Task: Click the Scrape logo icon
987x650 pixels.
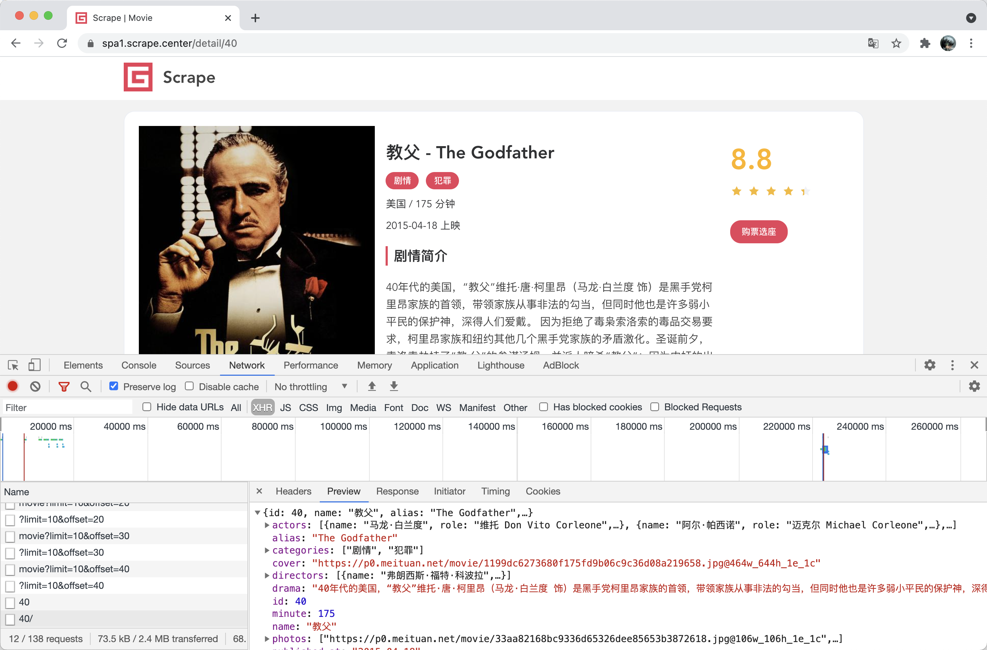Action: click(138, 77)
